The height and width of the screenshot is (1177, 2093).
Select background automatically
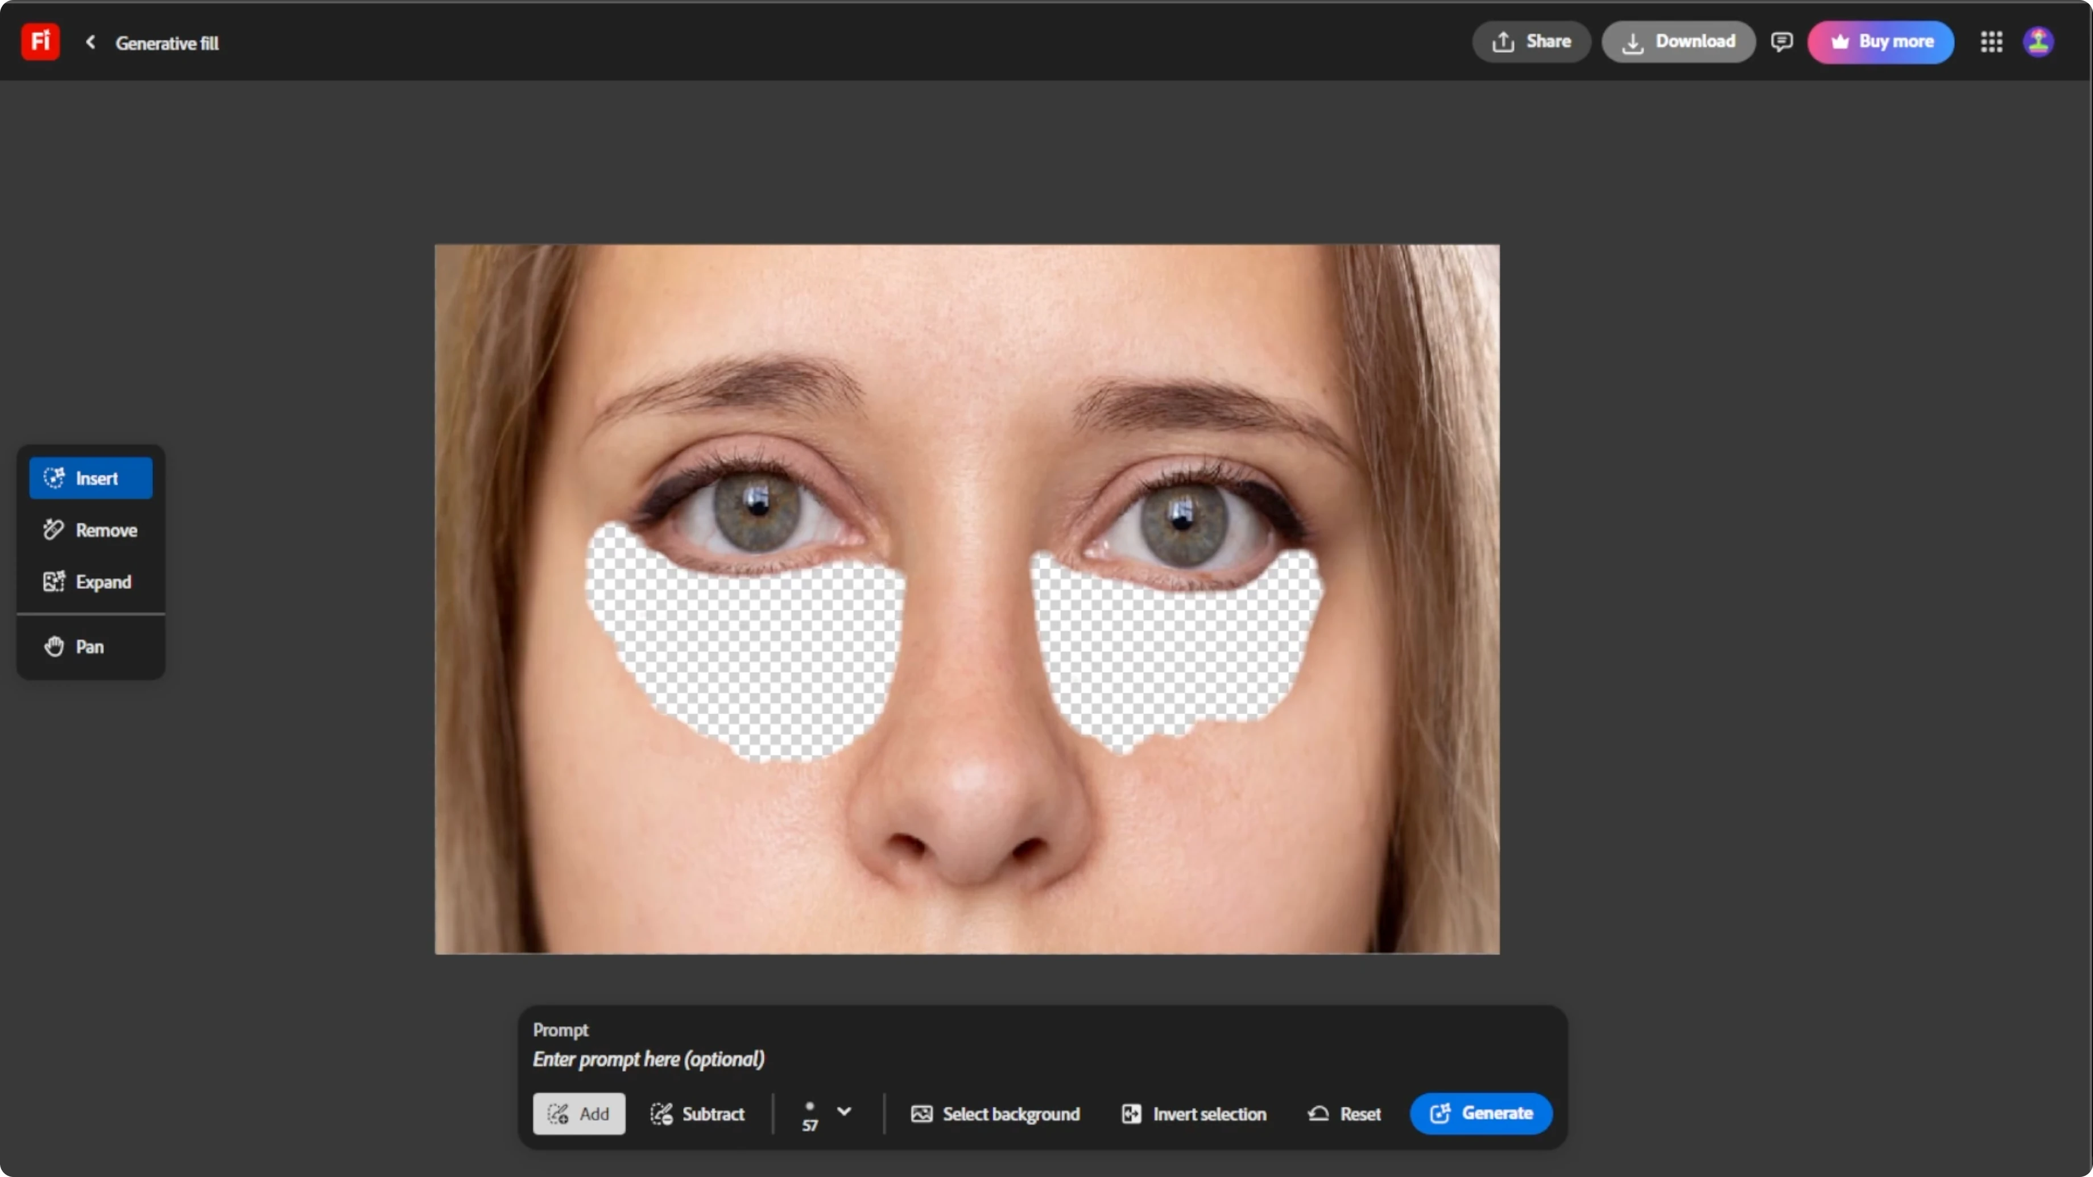[x=995, y=1114]
